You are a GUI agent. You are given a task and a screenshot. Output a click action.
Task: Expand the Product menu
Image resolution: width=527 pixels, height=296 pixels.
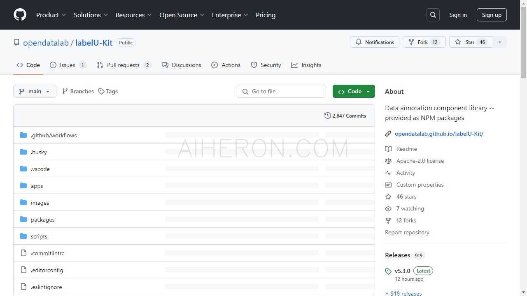click(x=51, y=15)
